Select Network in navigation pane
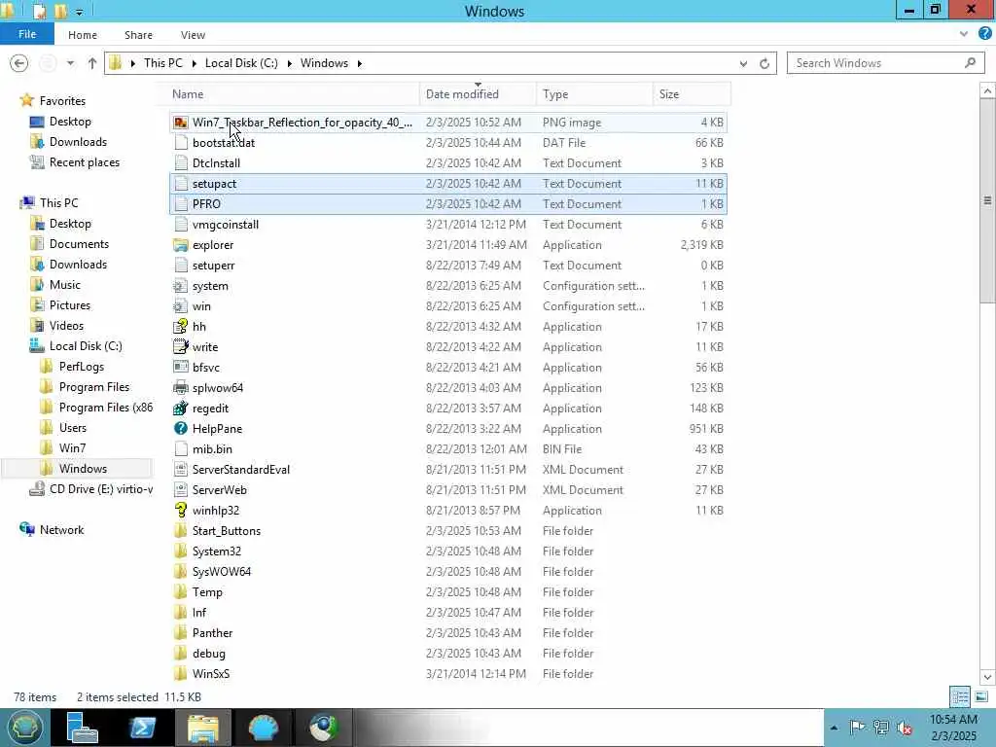 [61, 530]
